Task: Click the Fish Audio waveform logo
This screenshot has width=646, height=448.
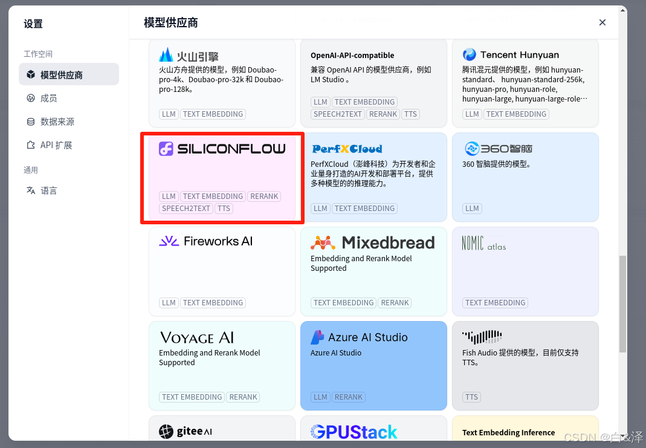Action: coord(482,337)
